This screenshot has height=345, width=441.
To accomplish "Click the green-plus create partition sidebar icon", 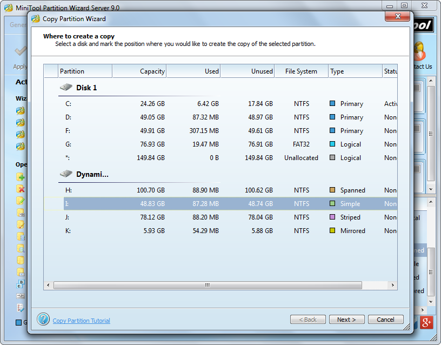I will click(x=21, y=177).
